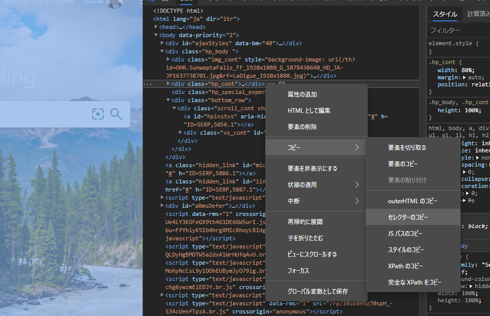The width and height of the screenshot is (490, 316).
Task: Open the スタイル tab
Action: pyautogui.click(x=445, y=14)
